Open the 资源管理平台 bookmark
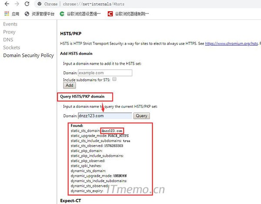Viewport: 261px width, 204px height. pos(40,14)
